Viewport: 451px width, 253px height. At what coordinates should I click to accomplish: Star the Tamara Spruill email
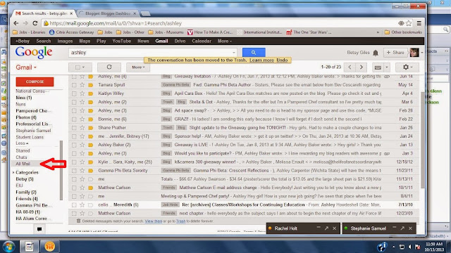(x=82, y=85)
